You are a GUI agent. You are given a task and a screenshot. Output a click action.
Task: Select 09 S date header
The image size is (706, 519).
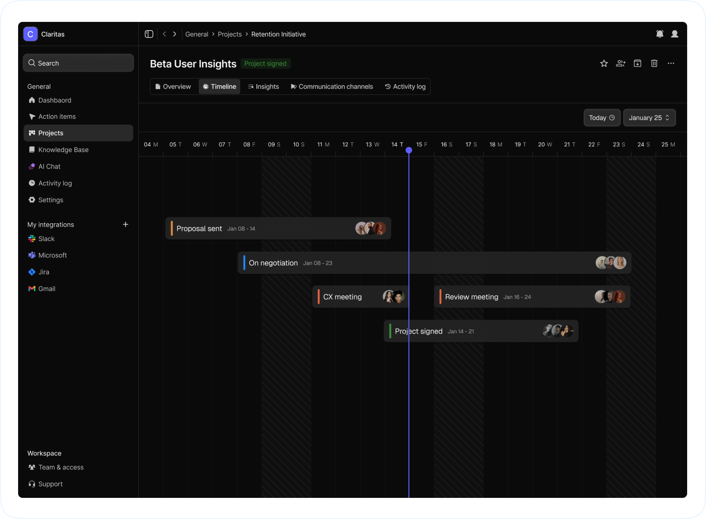coord(274,144)
